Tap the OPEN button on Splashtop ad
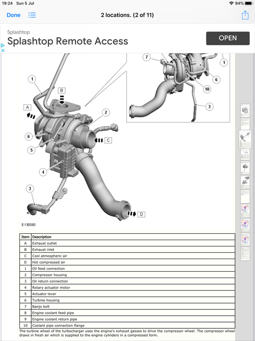 pos(228,38)
